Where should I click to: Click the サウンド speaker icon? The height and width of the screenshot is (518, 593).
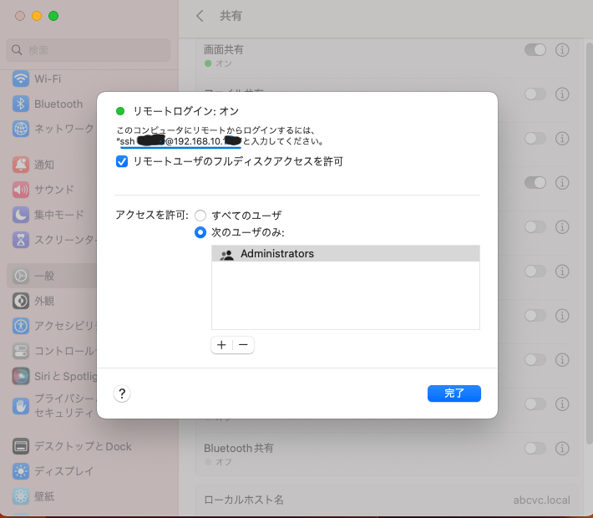[x=21, y=190]
